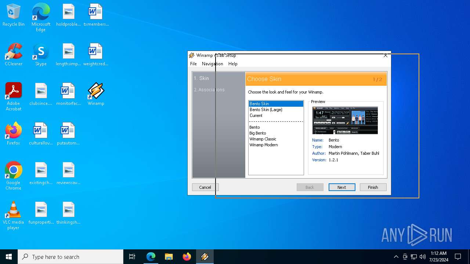
Task: Open the VLC media player shortcut
Action: point(14,215)
